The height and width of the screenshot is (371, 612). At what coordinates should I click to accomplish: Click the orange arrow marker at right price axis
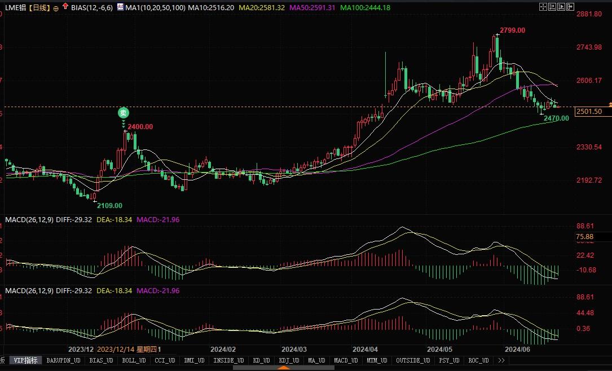coord(610,104)
